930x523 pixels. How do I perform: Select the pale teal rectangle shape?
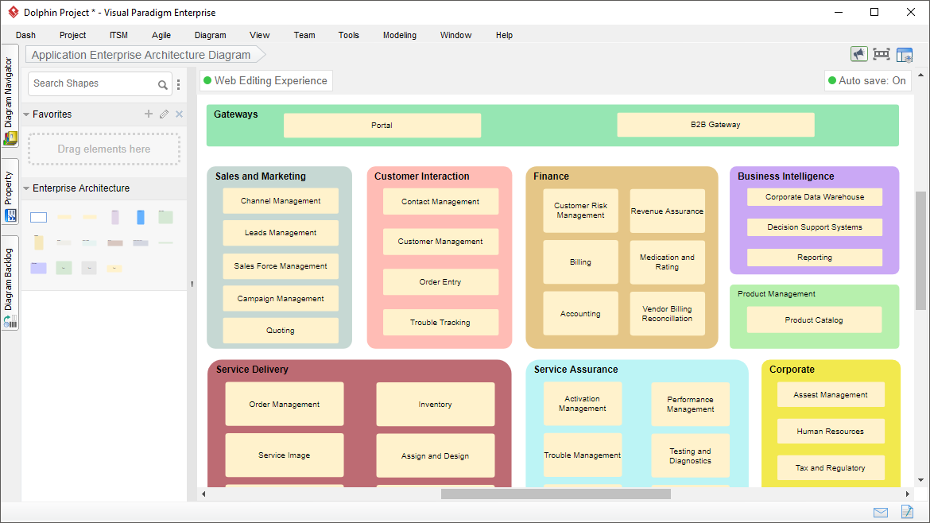click(90, 242)
